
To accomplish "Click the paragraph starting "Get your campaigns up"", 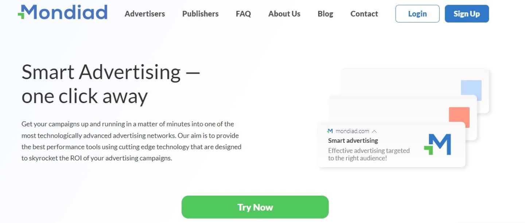I will tap(131, 141).
